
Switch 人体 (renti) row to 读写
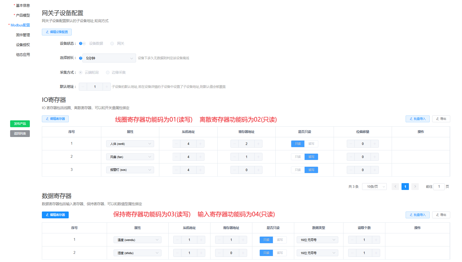(x=311, y=144)
